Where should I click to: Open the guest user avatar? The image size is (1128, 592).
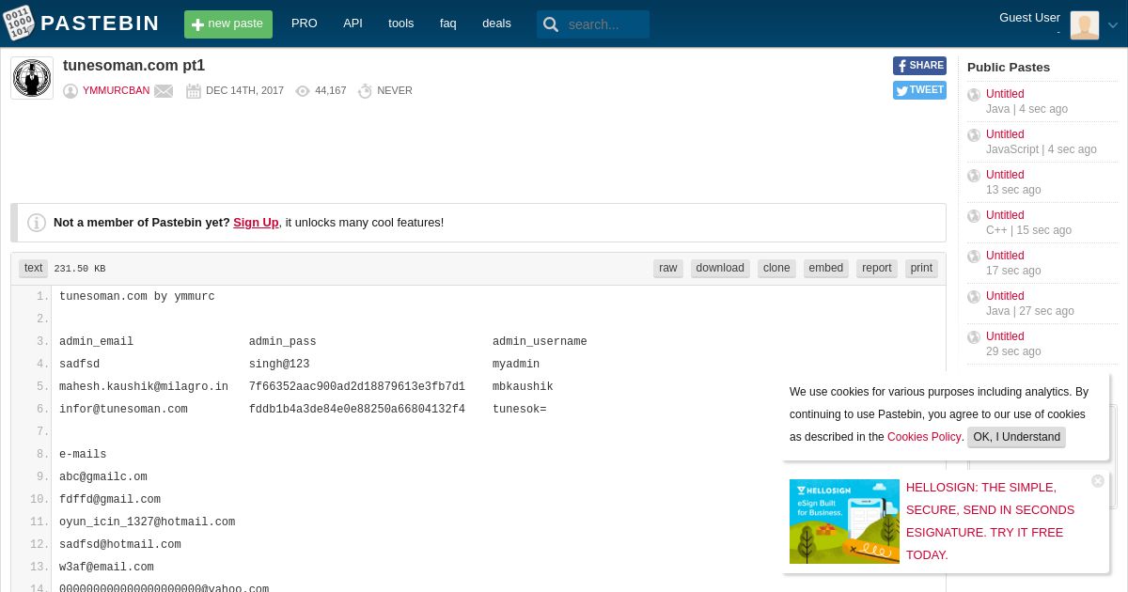(x=1085, y=25)
